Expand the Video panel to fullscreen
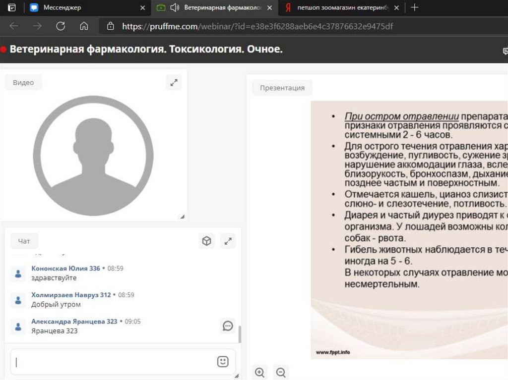This screenshot has width=508, height=380. (174, 83)
